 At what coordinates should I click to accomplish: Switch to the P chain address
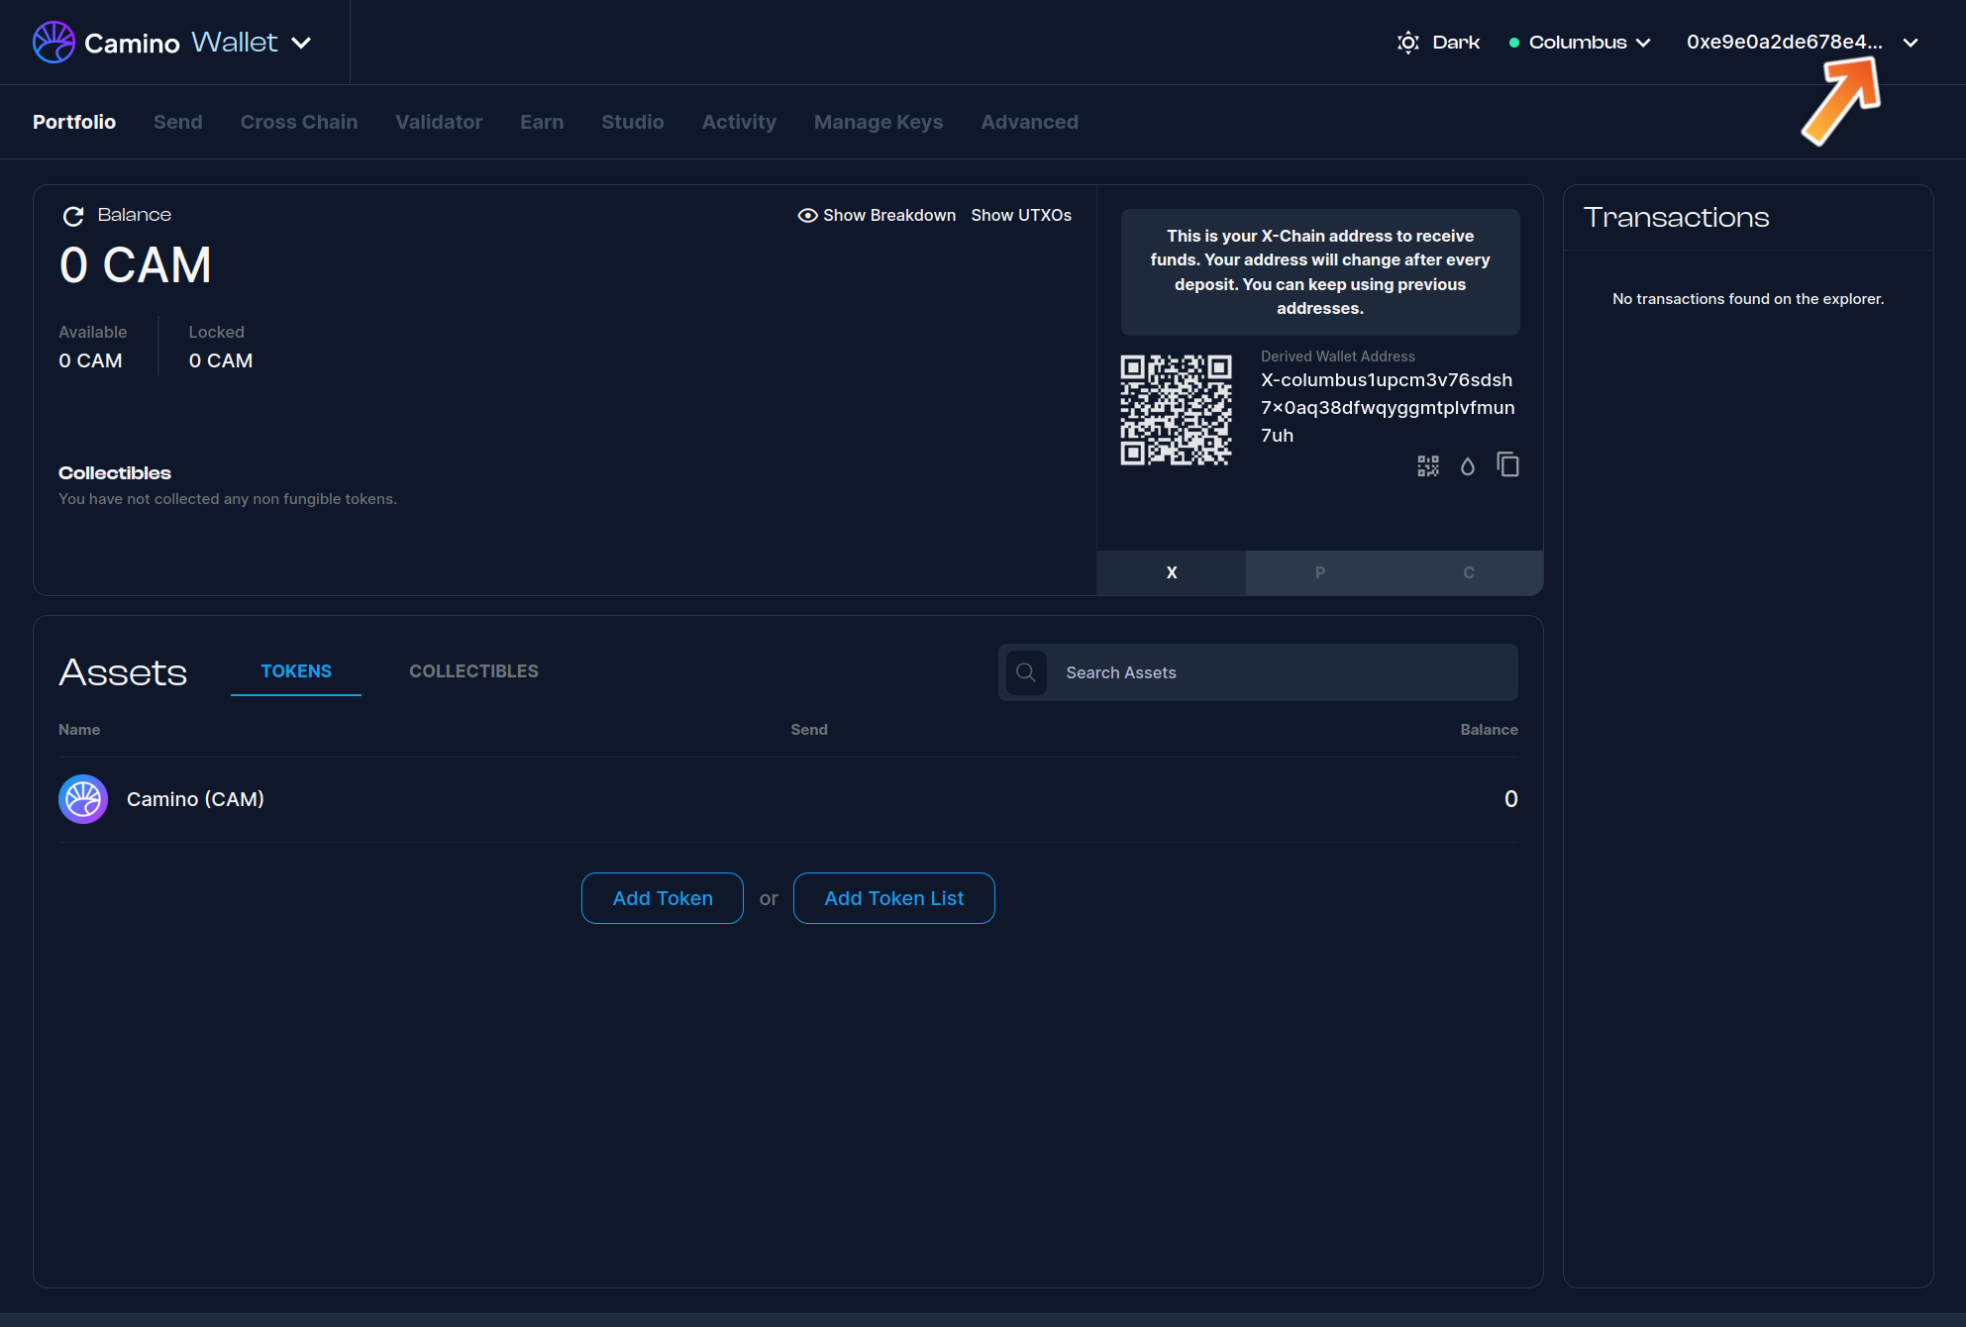[1319, 573]
